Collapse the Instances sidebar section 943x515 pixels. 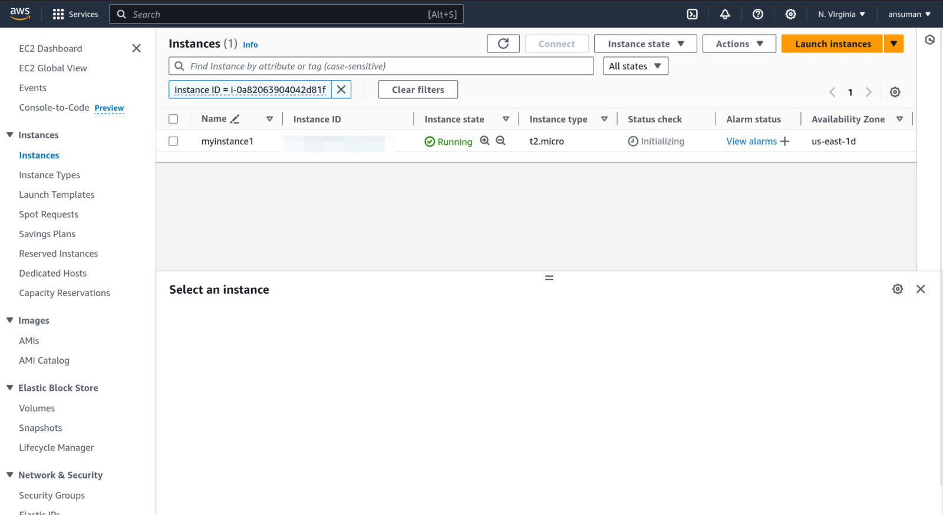coord(10,135)
